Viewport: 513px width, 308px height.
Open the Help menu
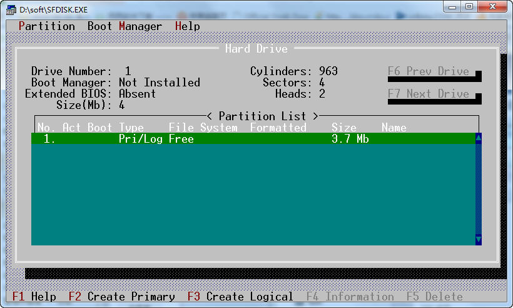(x=188, y=26)
